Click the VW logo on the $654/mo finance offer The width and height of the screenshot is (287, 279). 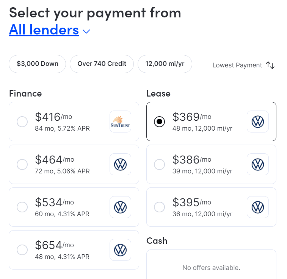(x=120, y=250)
